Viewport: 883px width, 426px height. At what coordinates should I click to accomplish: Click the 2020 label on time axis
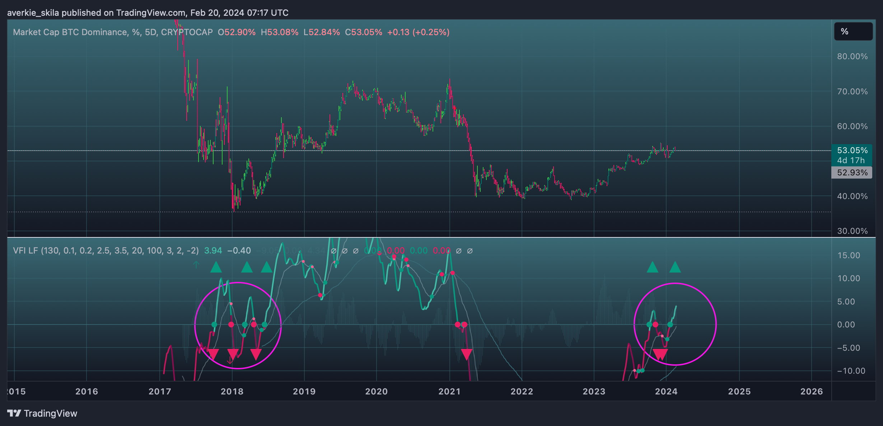tap(377, 391)
